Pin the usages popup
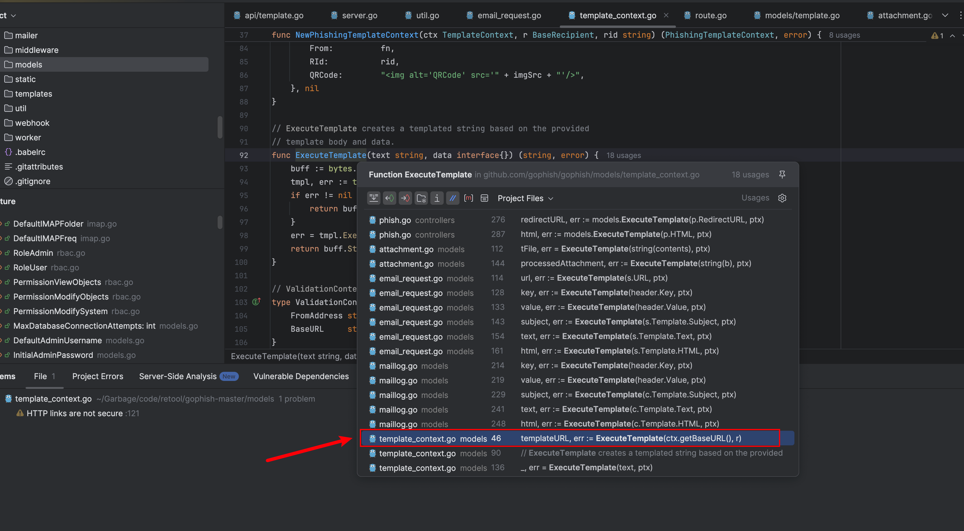 tap(782, 174)
